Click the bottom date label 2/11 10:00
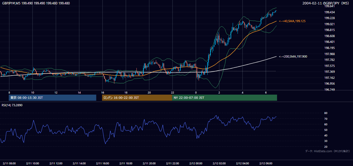This screenshot has height=166, width=353. [33, 163]
